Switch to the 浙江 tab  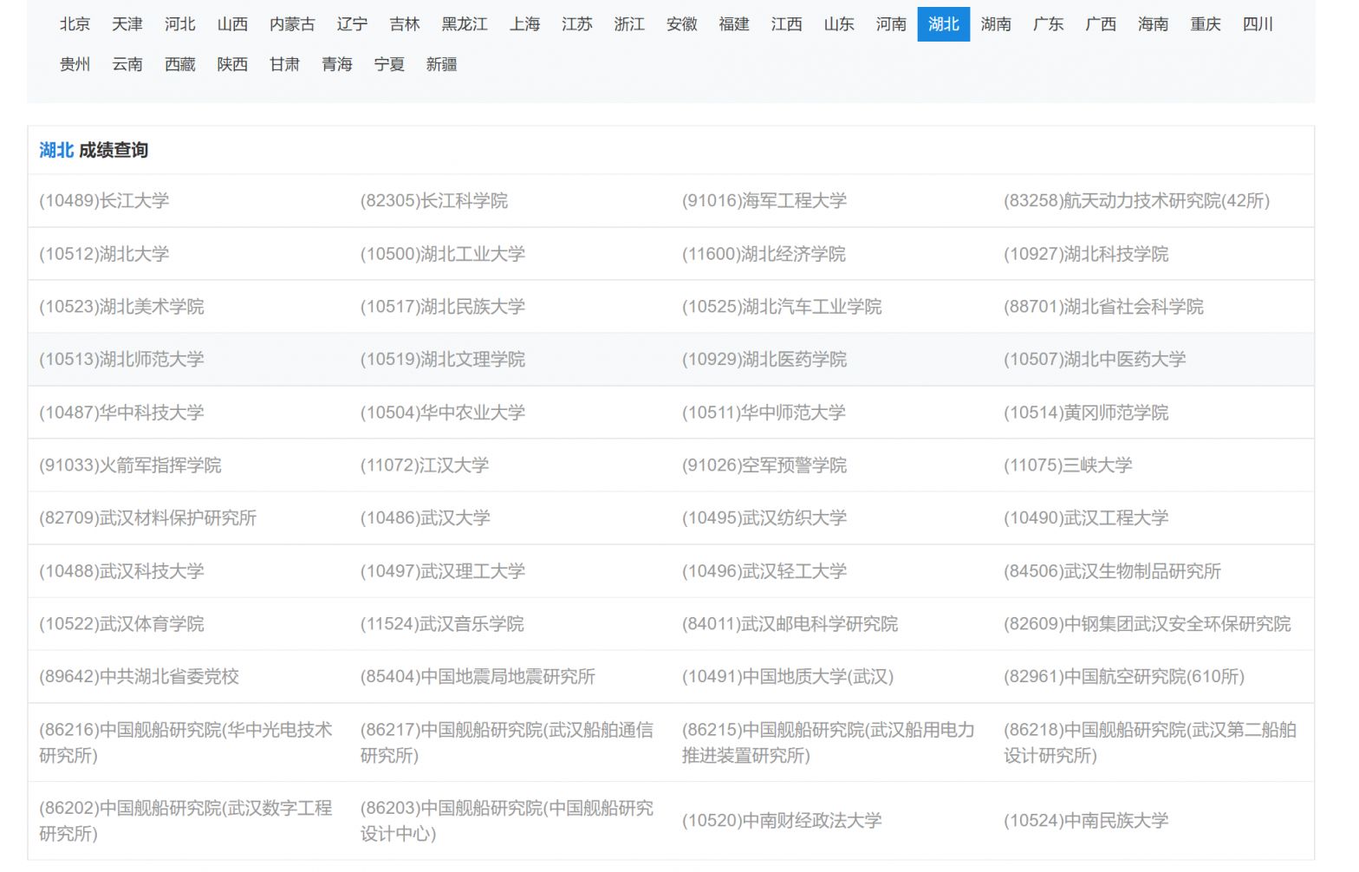pyautogui.click(x=629, y=24)
